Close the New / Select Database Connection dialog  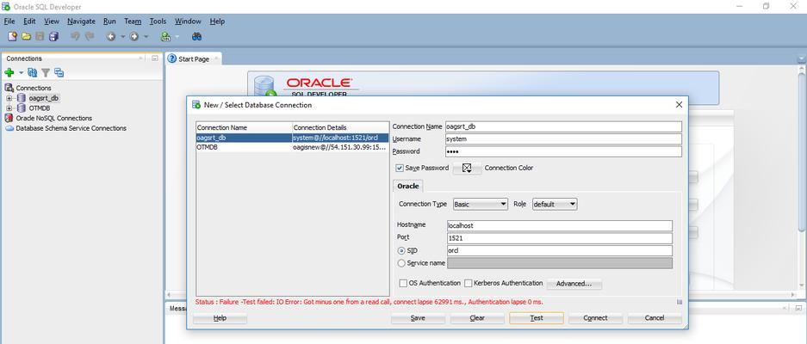point(679,104)
